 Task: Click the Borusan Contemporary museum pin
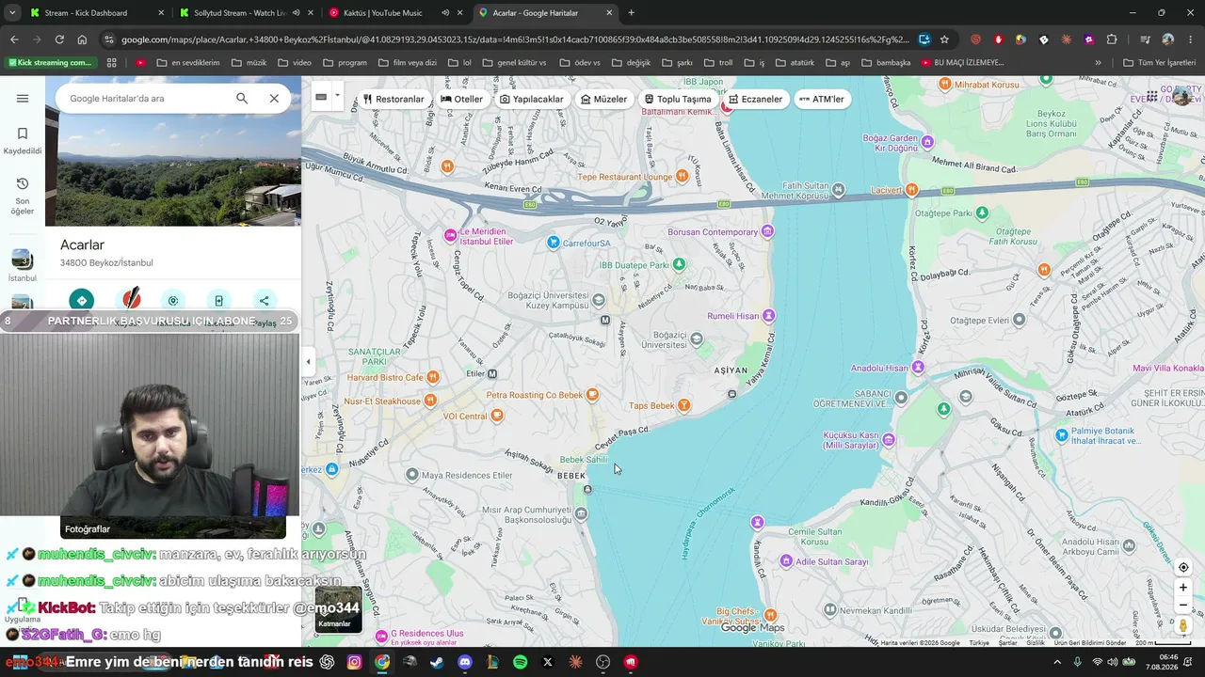point(768,231)
